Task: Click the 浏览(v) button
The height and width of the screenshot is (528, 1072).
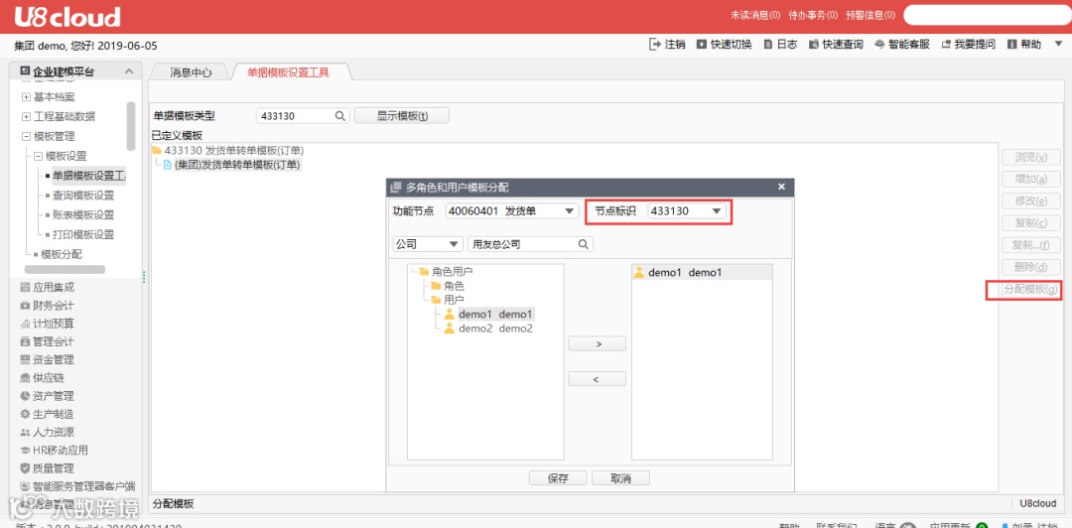Action: (1031, 157)
